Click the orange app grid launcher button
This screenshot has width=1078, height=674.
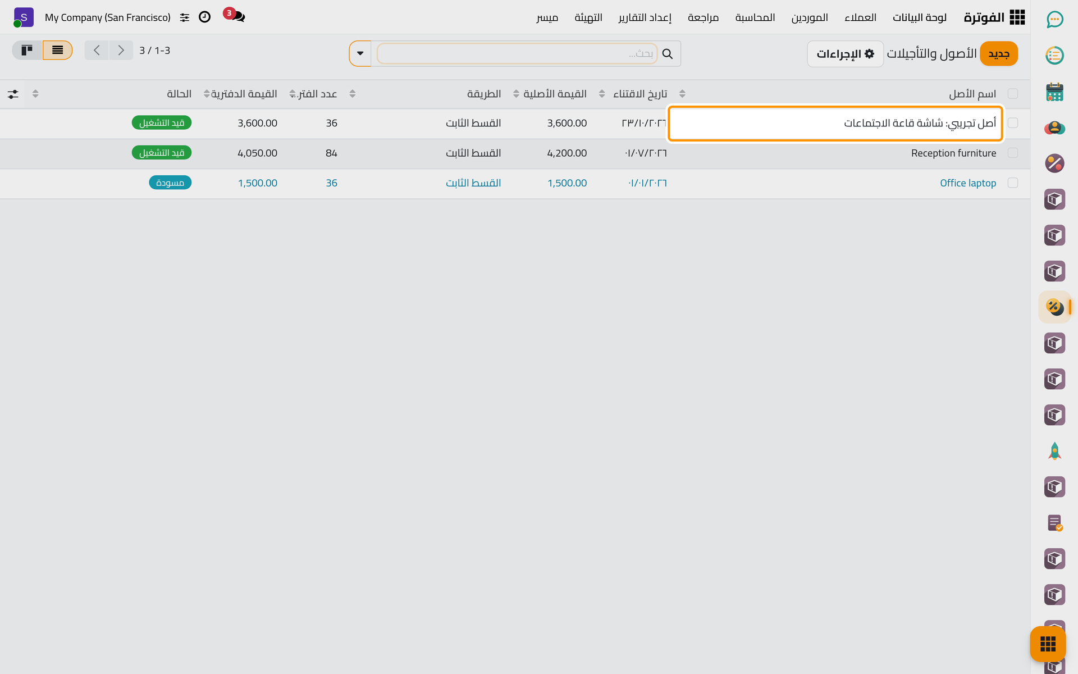1048,644
